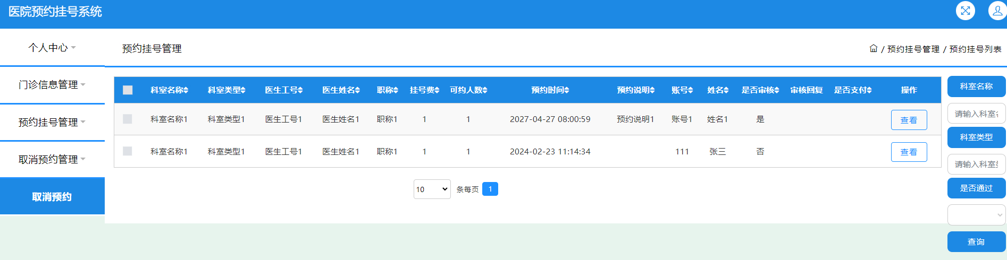
Task: Check the row for 张三
Action: click(128, 151)
